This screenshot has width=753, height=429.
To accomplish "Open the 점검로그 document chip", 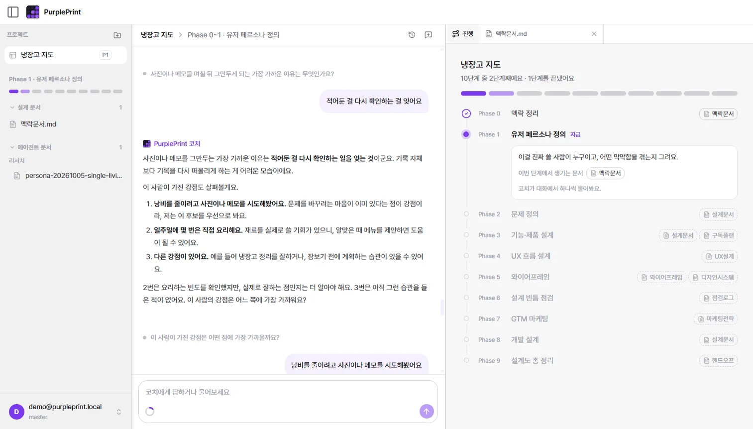I will [x=718, y=298].
